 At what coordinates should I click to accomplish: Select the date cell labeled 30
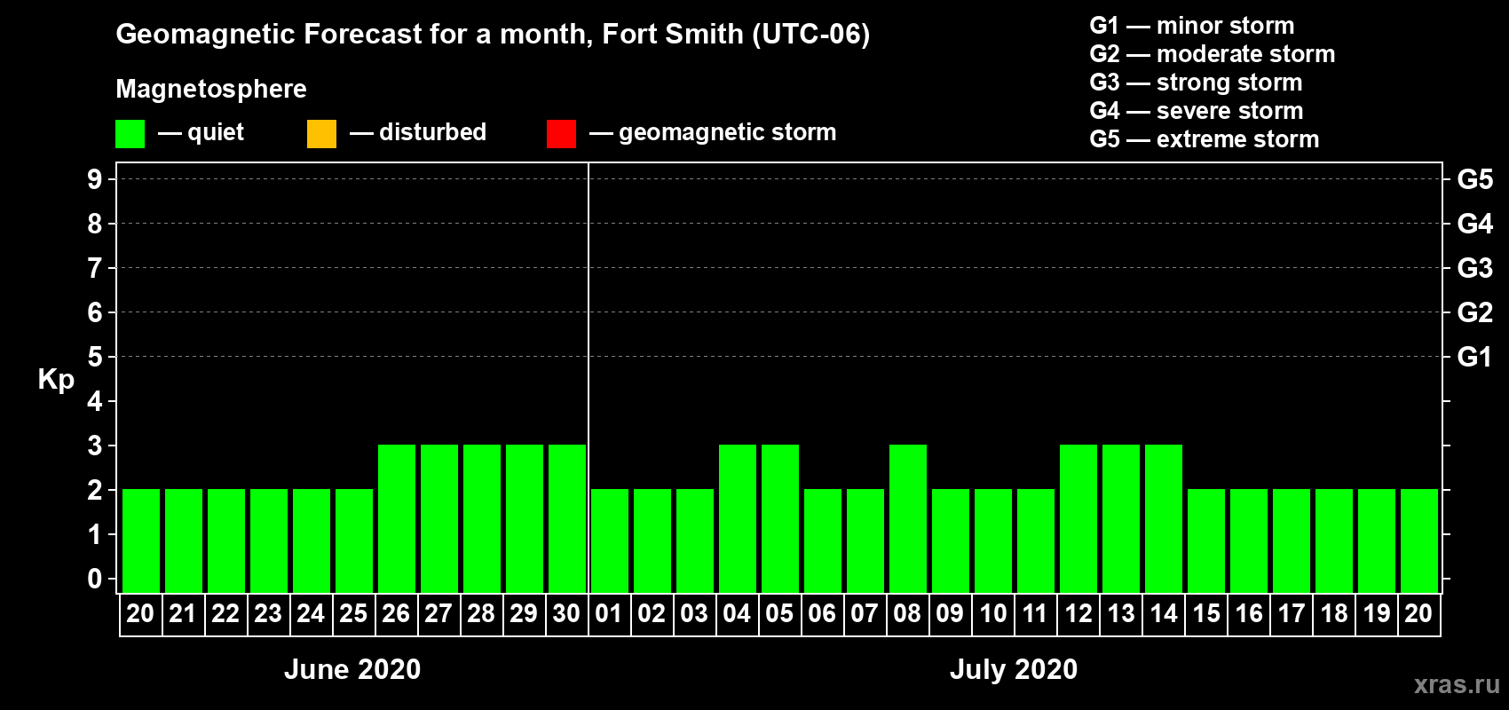coord(566,614)
